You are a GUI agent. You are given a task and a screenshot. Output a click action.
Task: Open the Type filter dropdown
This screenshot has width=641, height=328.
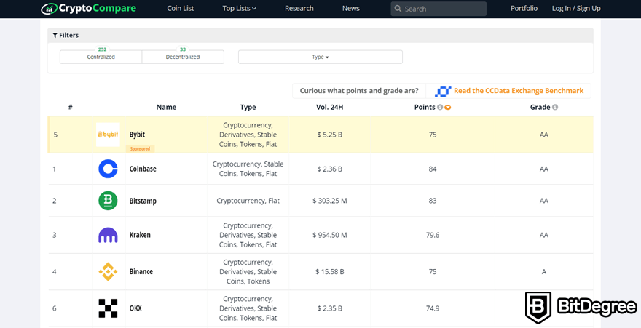(x=320, y=57)
